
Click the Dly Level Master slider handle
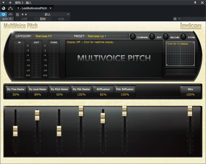point(37,115)
